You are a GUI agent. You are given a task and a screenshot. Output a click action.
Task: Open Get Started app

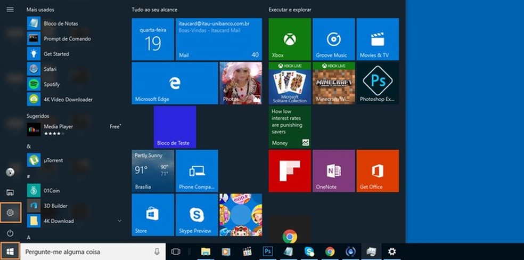pos(74,54)
